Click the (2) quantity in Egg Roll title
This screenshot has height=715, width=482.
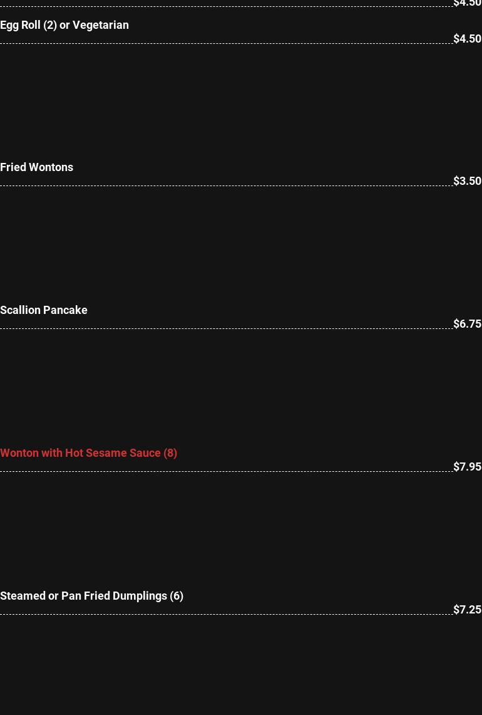[50, 25]
